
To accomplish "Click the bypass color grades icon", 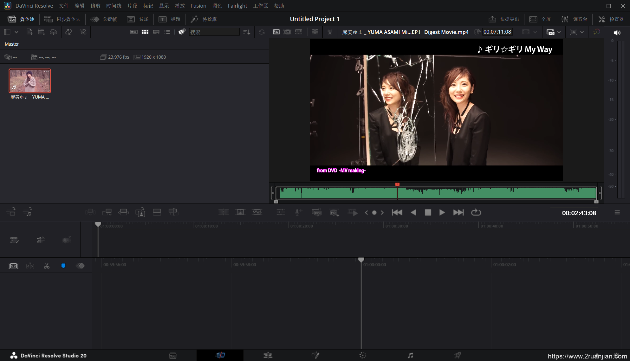I will click(596, 32).
